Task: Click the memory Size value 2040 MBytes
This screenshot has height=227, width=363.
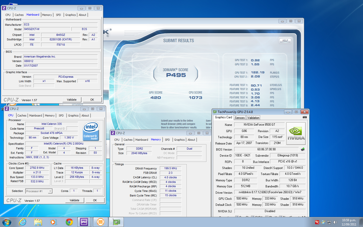Action: click(139, 153)
